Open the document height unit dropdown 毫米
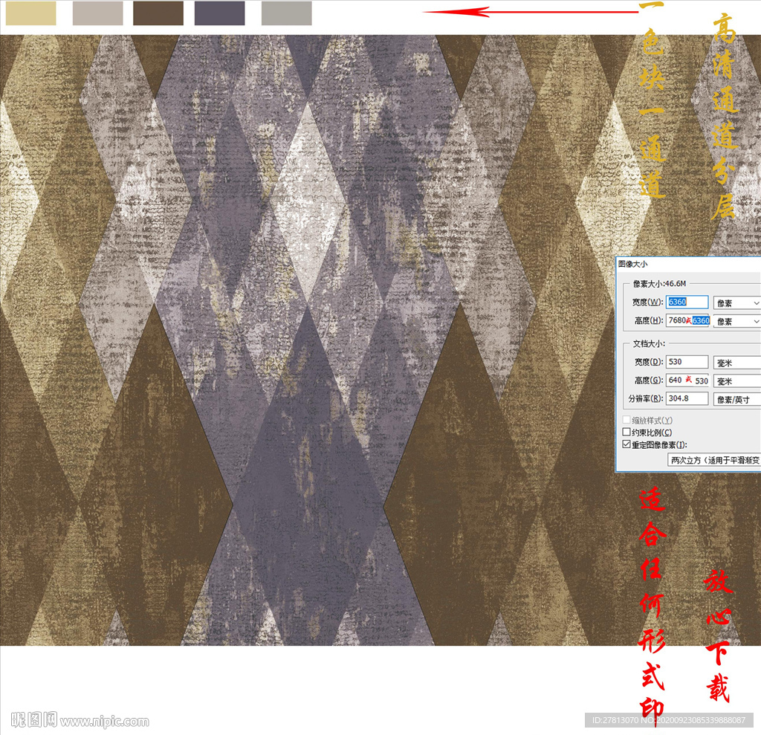The height and width of the screenshot is (735, 761). pos(736,381)
